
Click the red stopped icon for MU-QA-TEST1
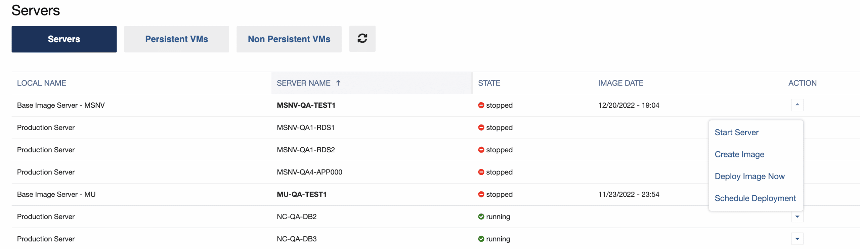point(481,194)
